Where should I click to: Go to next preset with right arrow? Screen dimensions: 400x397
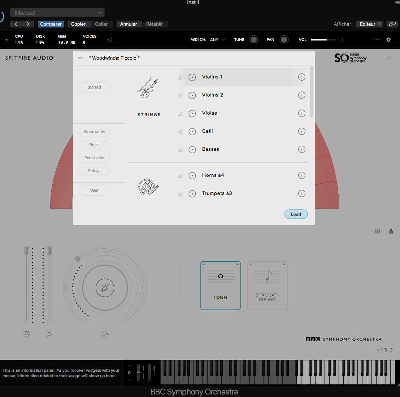(x=28, y=24)
